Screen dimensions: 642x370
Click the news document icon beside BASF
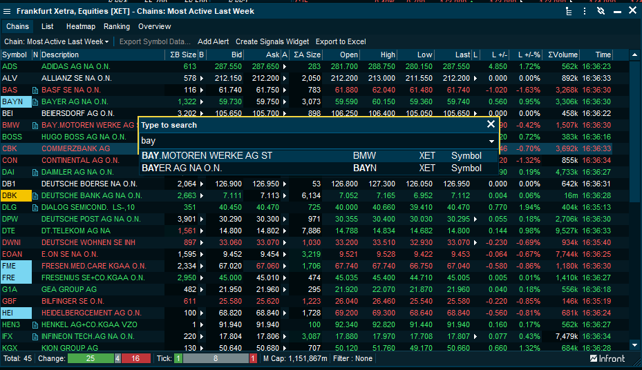(x=35, y=90)
